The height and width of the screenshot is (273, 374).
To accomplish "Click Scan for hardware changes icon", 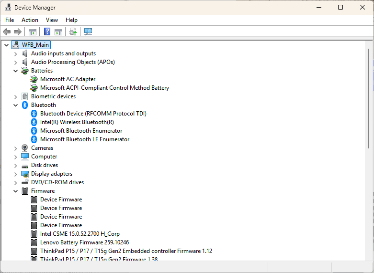I will point(88,31).
